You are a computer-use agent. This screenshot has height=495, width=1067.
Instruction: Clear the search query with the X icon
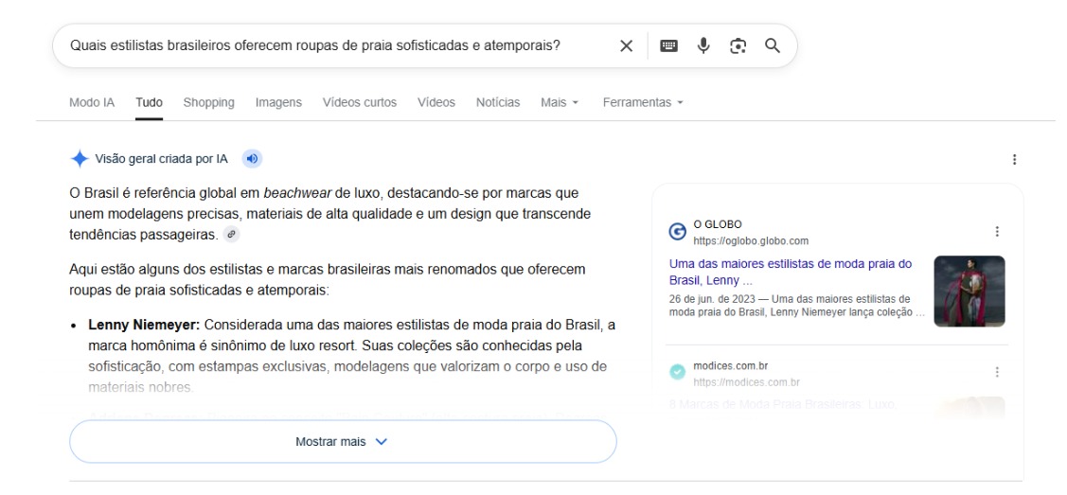point(626,45)
